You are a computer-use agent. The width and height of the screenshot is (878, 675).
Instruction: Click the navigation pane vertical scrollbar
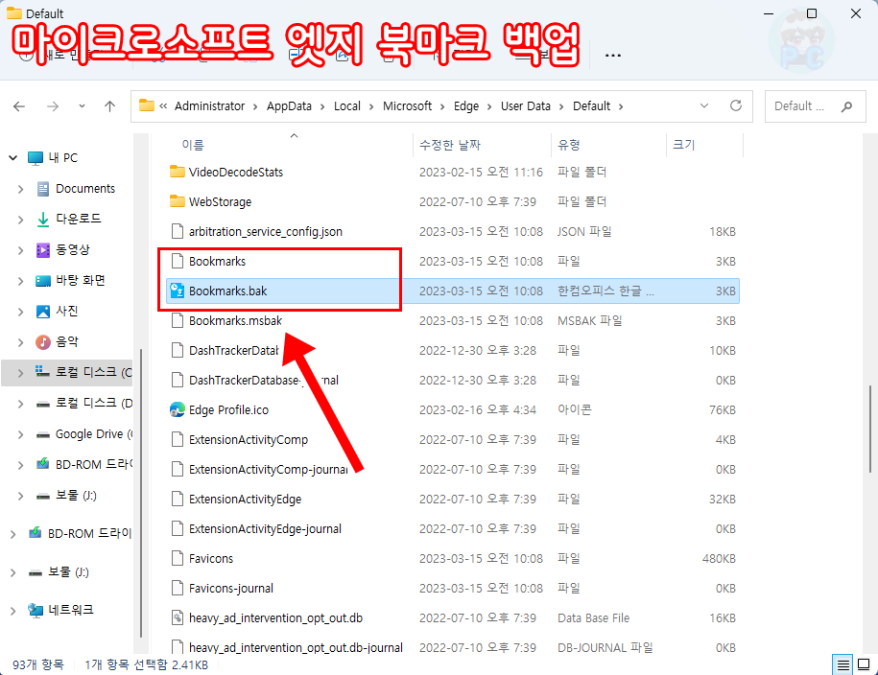click(141, 493)
